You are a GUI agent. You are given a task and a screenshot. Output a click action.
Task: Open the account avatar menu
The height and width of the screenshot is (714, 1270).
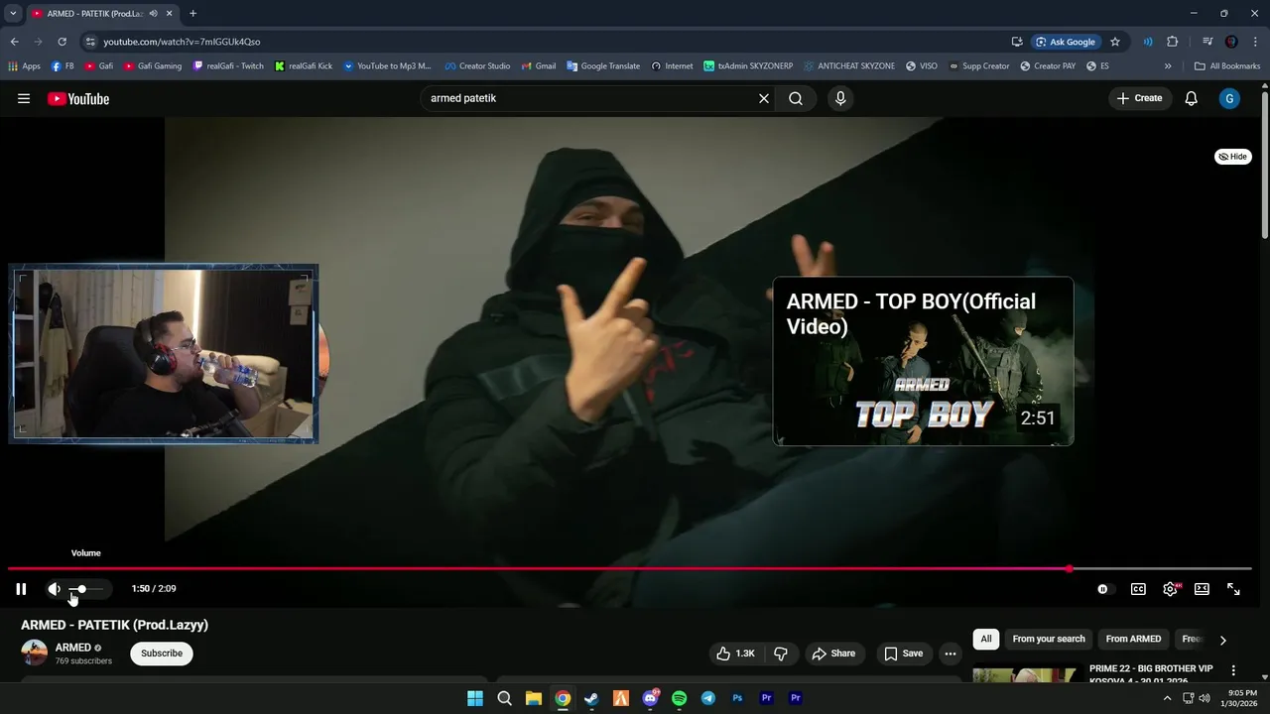[1229, 98]
